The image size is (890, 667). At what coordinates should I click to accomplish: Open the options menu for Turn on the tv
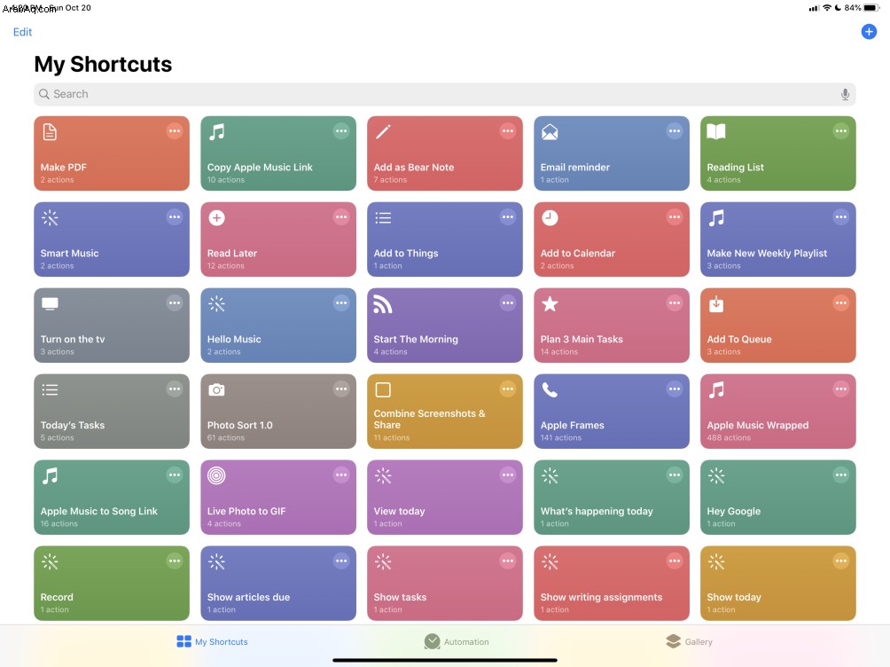coord(175,302)
